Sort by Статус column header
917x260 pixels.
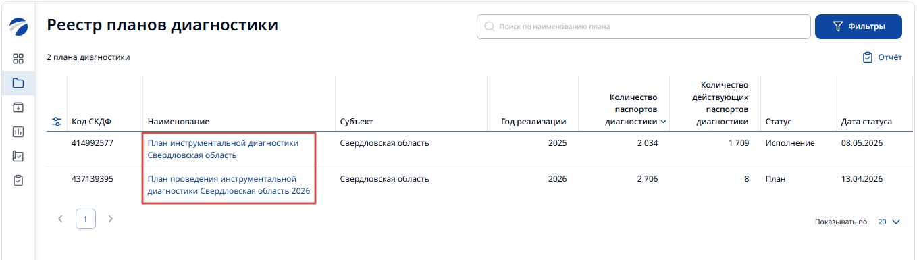coord(778,122)
